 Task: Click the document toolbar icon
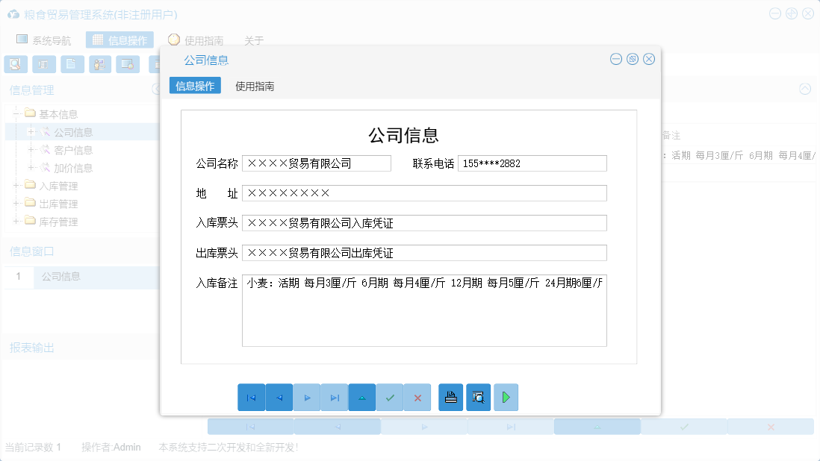tap(72, 64)
